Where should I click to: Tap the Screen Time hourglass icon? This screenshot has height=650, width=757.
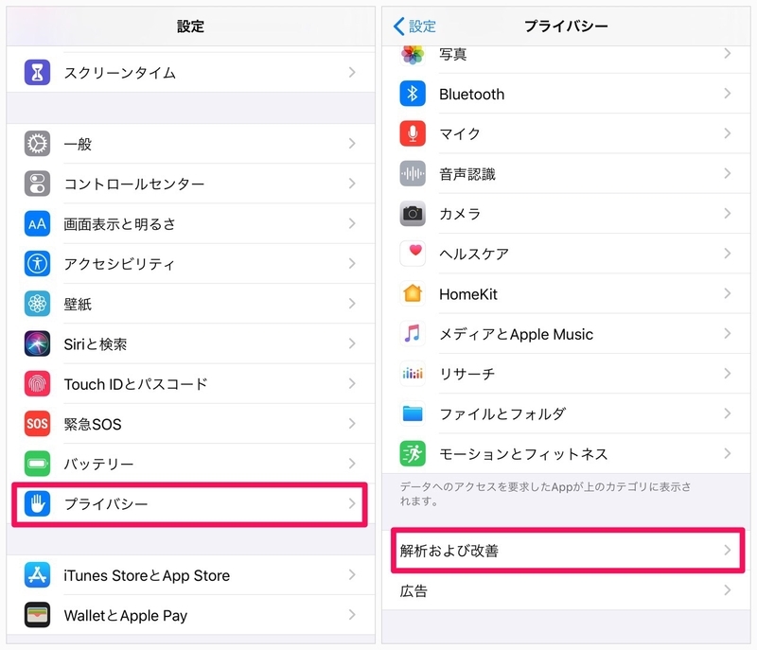[37, 73]
